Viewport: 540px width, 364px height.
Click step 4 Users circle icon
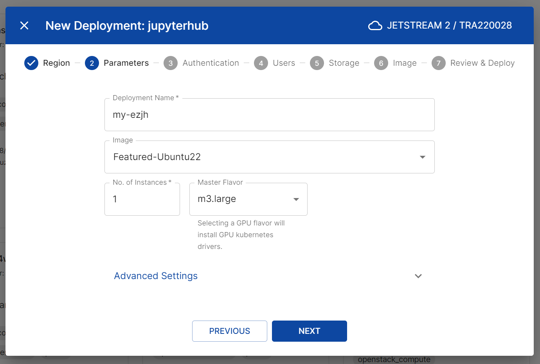261,63
